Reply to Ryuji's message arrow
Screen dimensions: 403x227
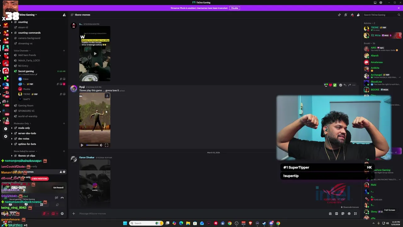(x=345, y=85)
